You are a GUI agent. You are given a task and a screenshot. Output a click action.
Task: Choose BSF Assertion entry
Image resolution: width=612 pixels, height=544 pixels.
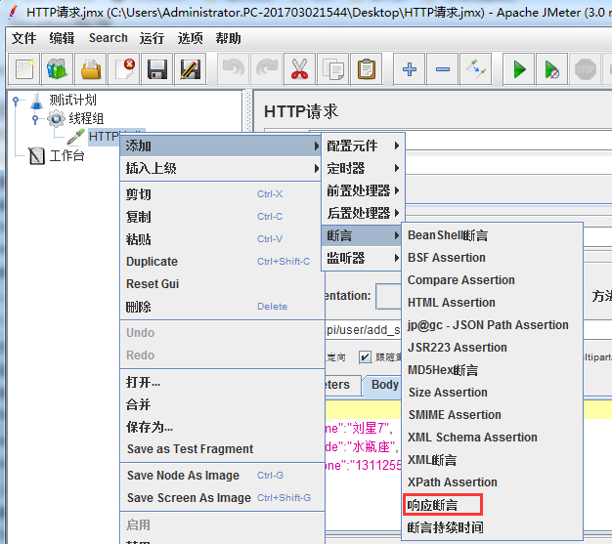coord(492,258)
